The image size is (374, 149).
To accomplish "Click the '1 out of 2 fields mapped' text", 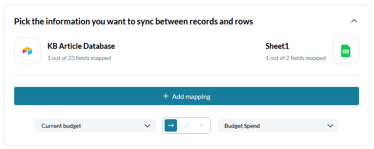I will pos(296,58).
